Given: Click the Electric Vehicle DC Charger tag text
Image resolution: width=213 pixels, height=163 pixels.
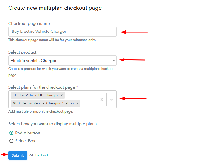Looking at the screenshot, I should (x=35, y=95).
